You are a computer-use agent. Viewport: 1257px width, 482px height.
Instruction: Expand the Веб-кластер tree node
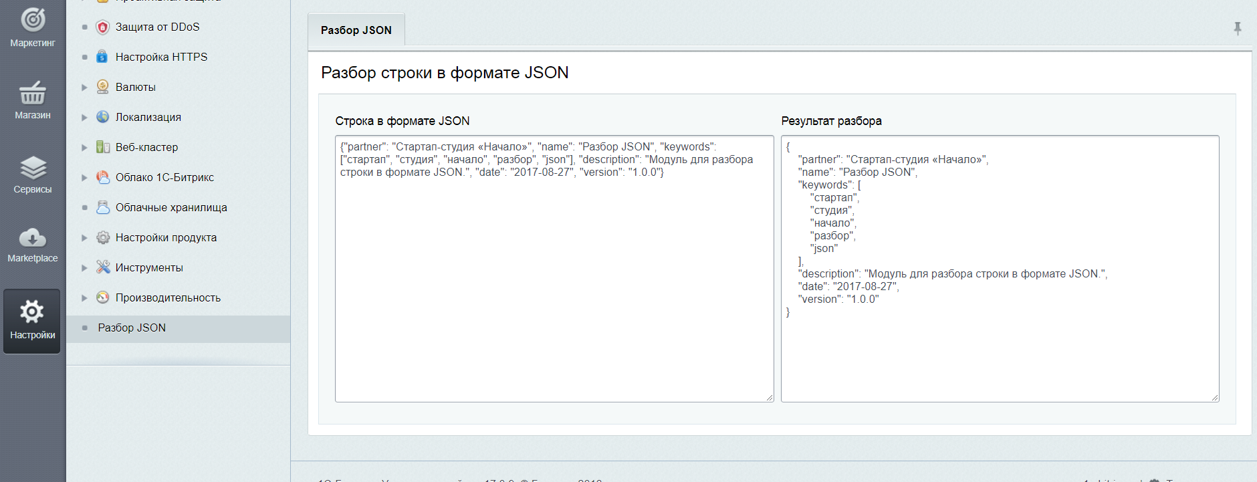click(x=84, y=148)
